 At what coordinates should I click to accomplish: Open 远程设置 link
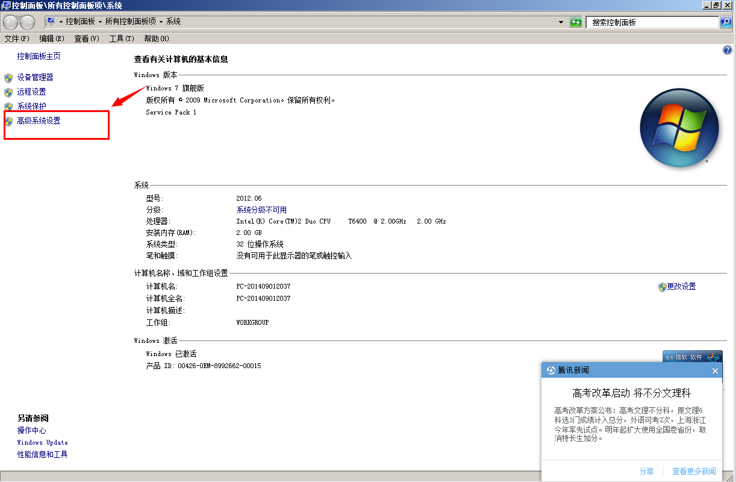click(31, 92)
